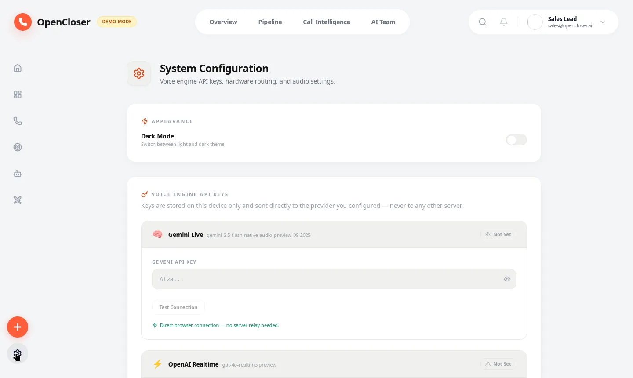Open the robot AI icon in sidebar
This screenshot has height=378, width=633.
(x=18, y=174)
